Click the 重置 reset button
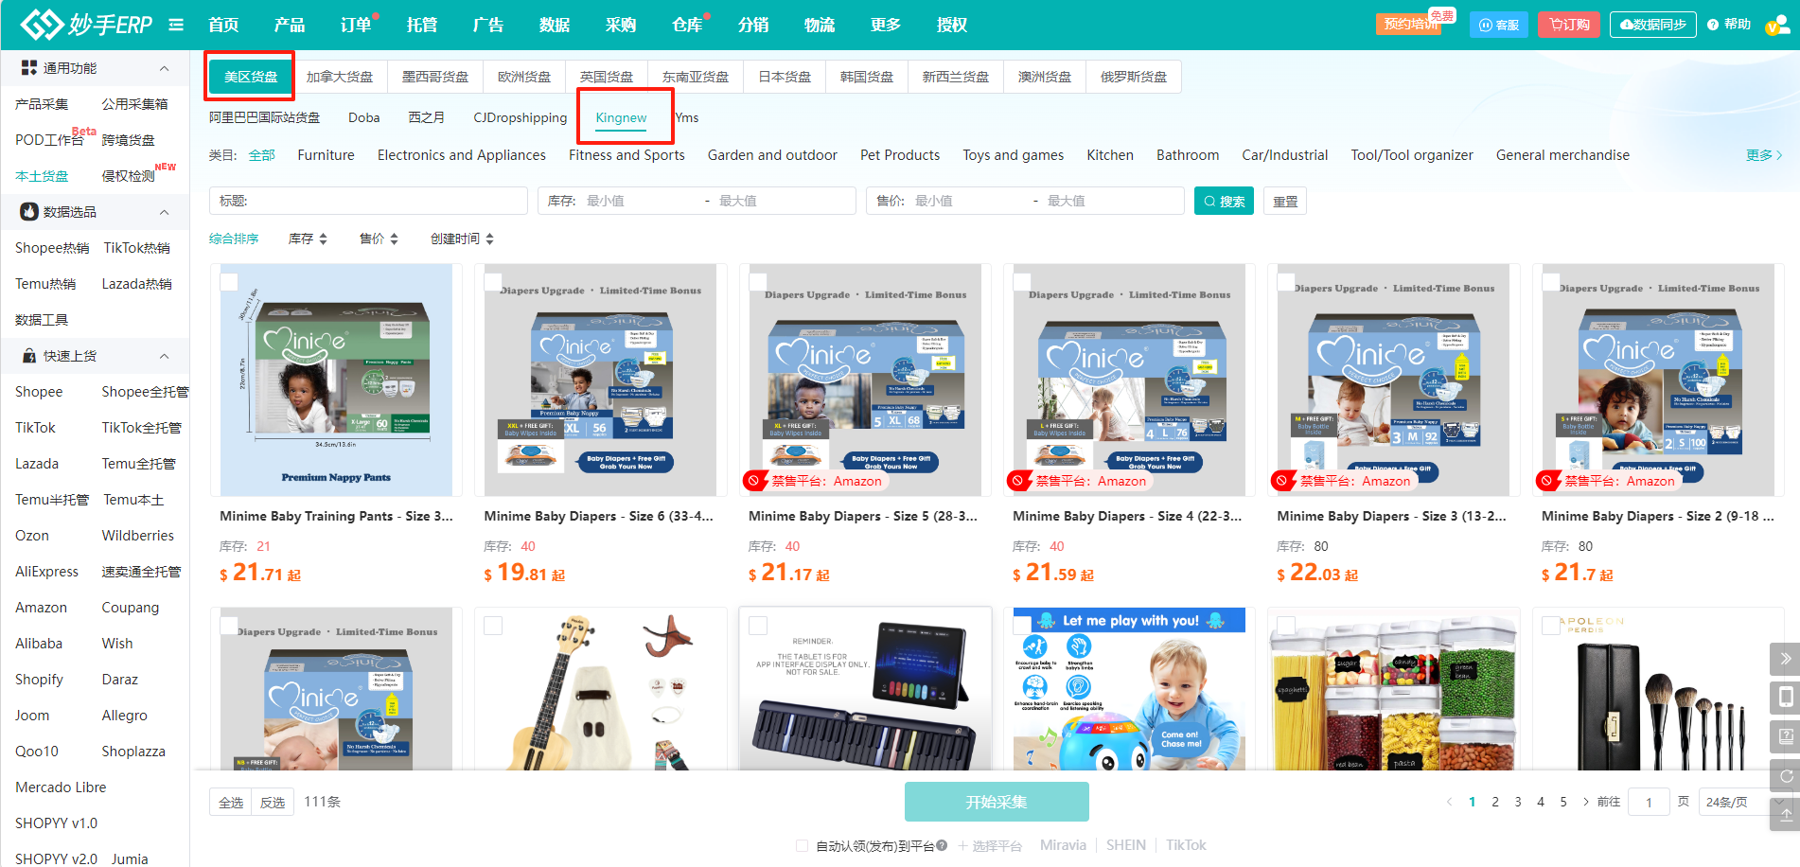This screenshot has height=867, width=1800. click(1285, 201)
